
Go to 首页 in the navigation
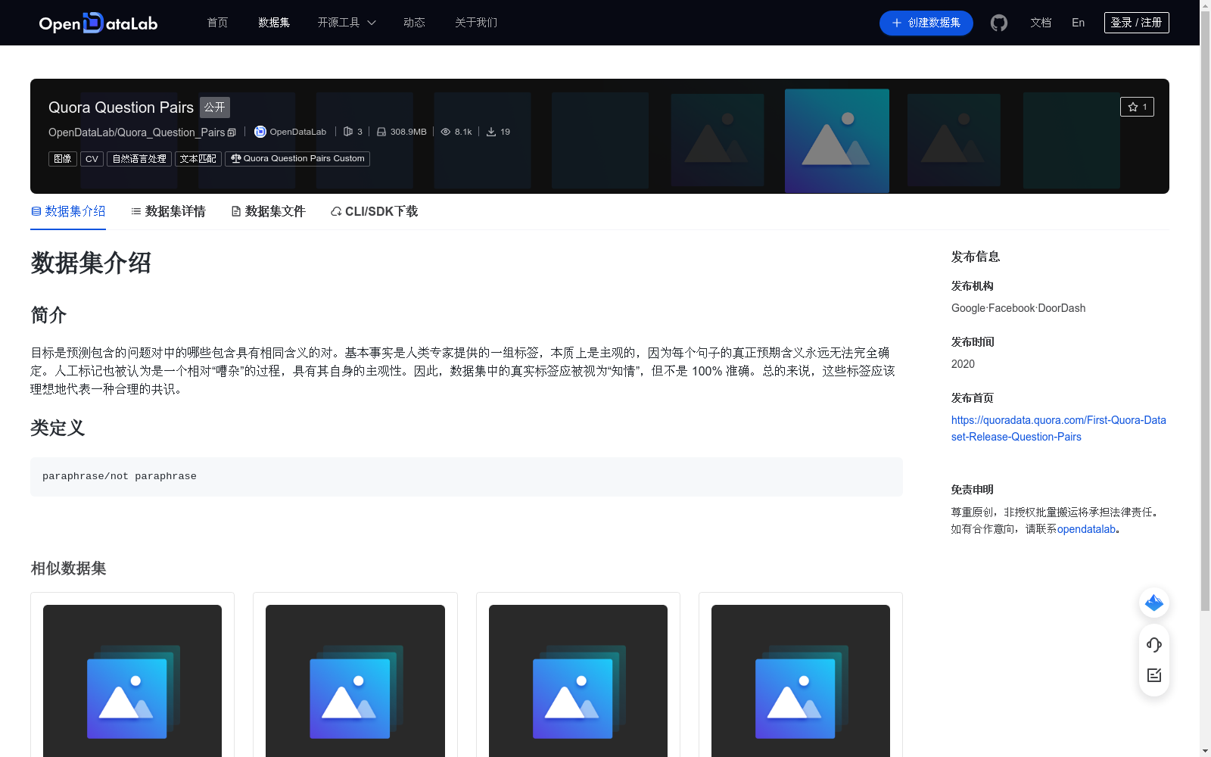[x=217, y=23]
